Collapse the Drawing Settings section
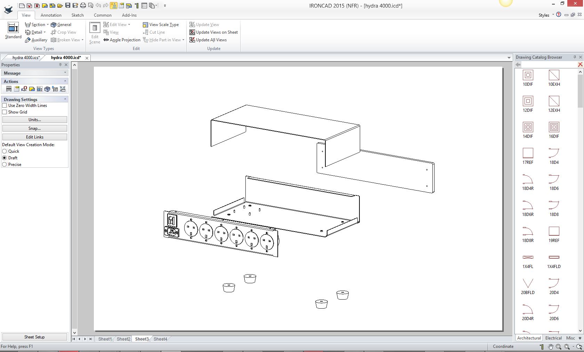This screenshot has width=584, height=352. [x=65, y=99]
